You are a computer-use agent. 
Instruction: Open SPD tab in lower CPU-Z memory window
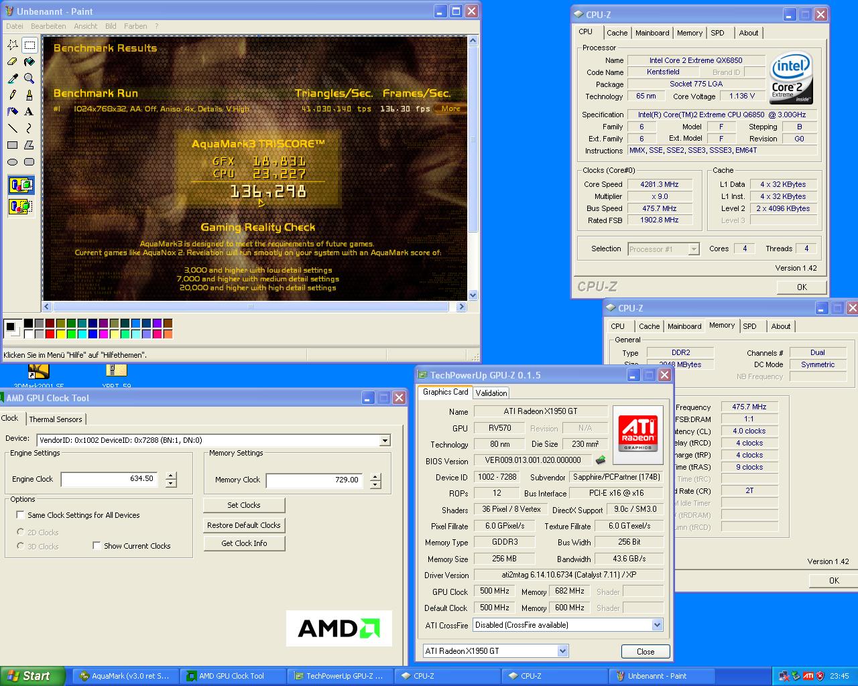tap(749, 326)
